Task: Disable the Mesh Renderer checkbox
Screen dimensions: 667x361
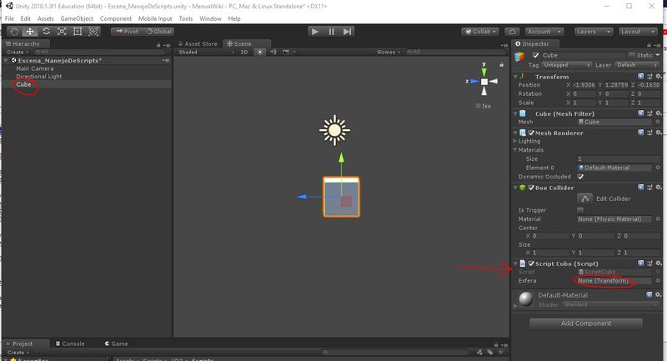Action: (531, 133)
